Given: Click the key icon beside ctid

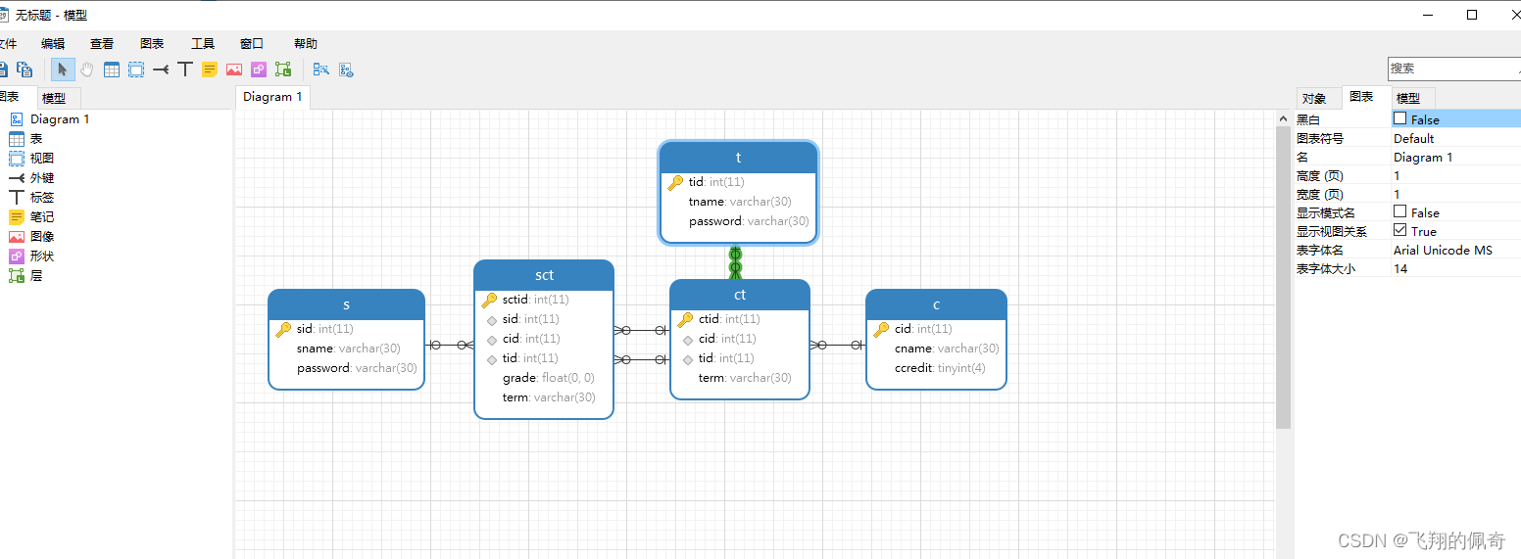Looking at the screenshot, I should click(685, 319).
